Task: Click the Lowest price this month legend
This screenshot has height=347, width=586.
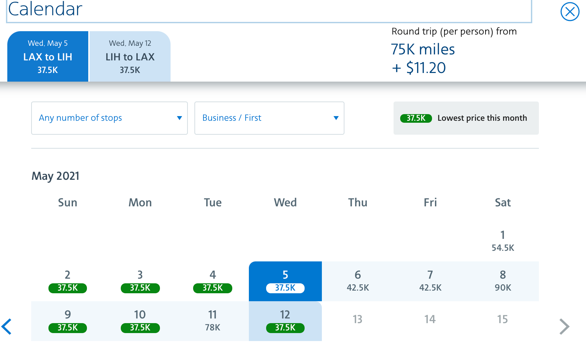Action: (466, 118)
